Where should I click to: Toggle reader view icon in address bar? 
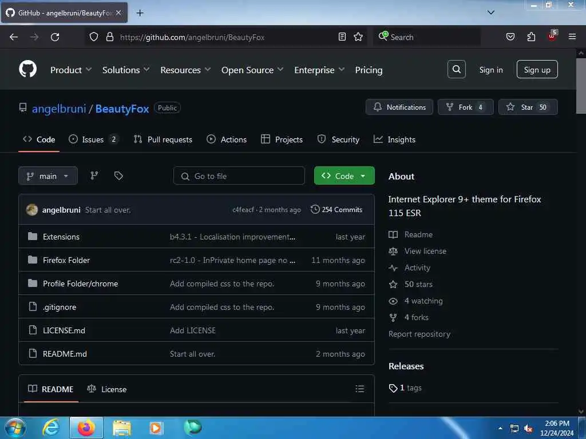(342, 37)
